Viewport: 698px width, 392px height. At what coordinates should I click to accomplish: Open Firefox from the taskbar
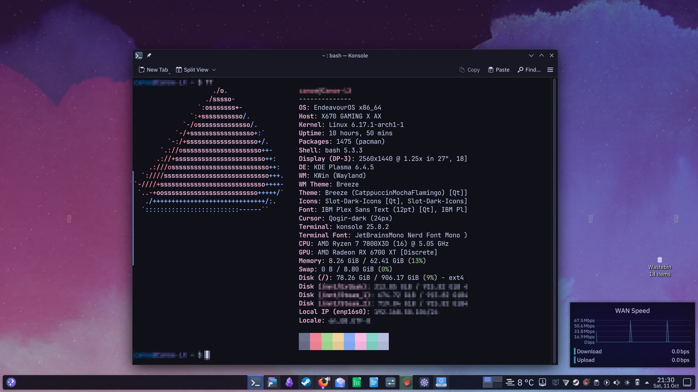(x=323, y=382)
